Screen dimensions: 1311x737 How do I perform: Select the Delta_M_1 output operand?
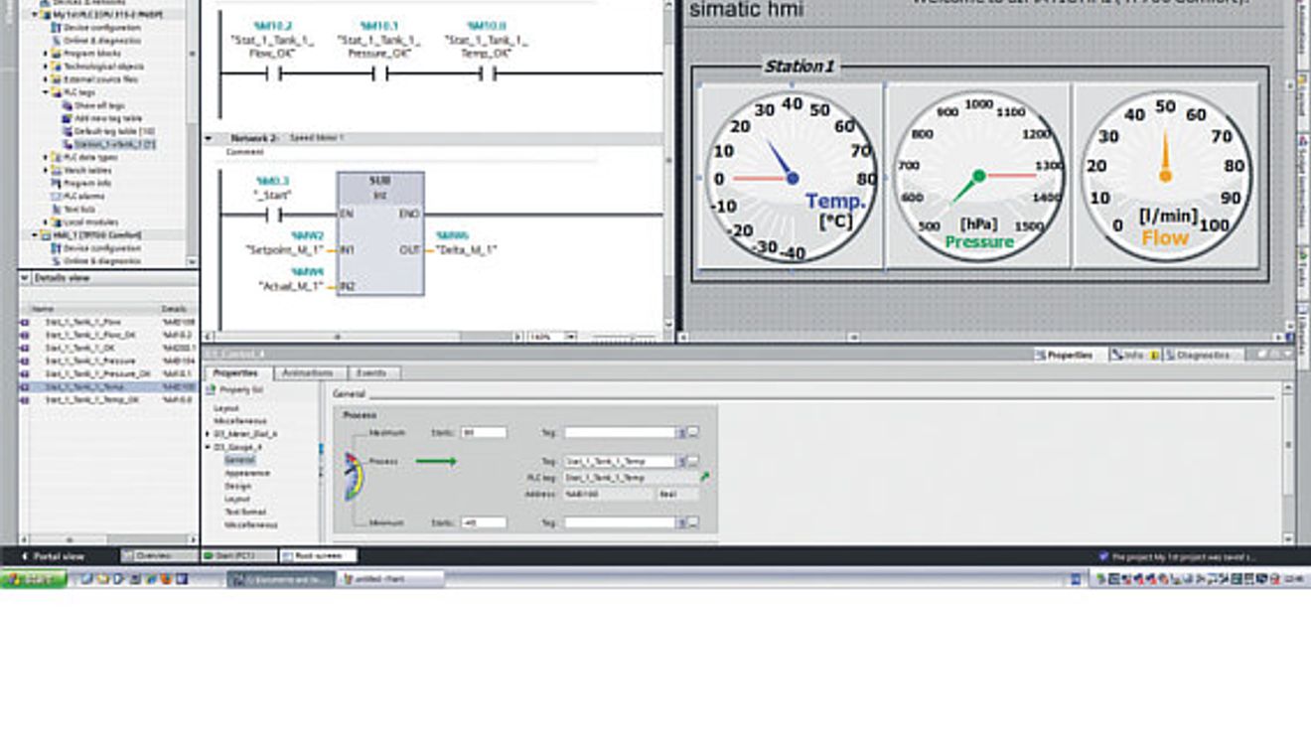(x=467, y=250)
